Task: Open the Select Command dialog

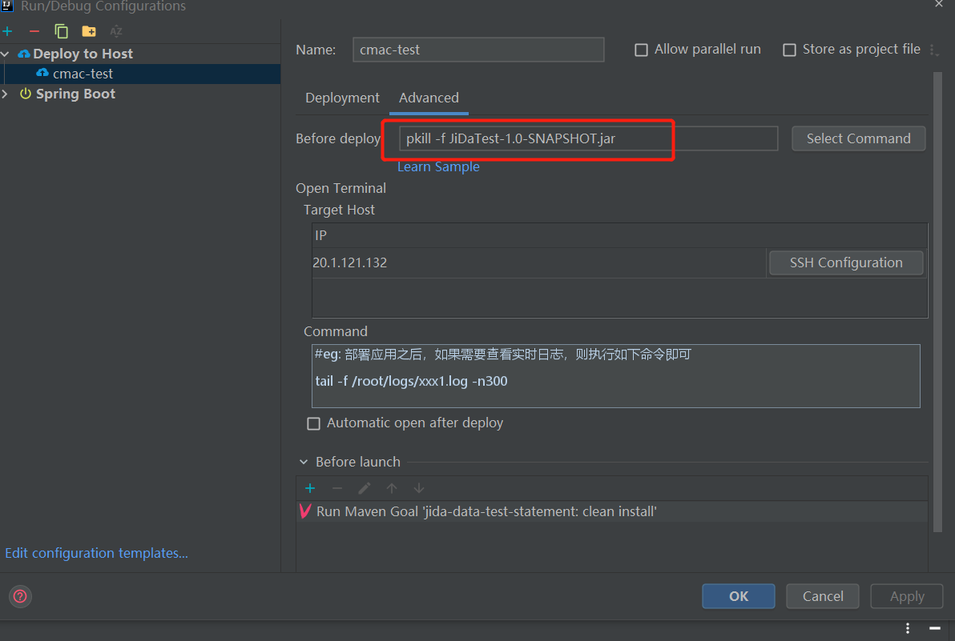Action: click(858, 138)
